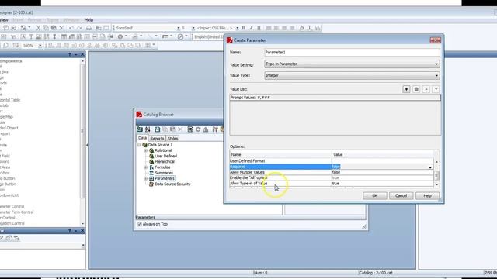Click the insert label T icon
This screenshot has height=279, width=497.
[31, 37]
